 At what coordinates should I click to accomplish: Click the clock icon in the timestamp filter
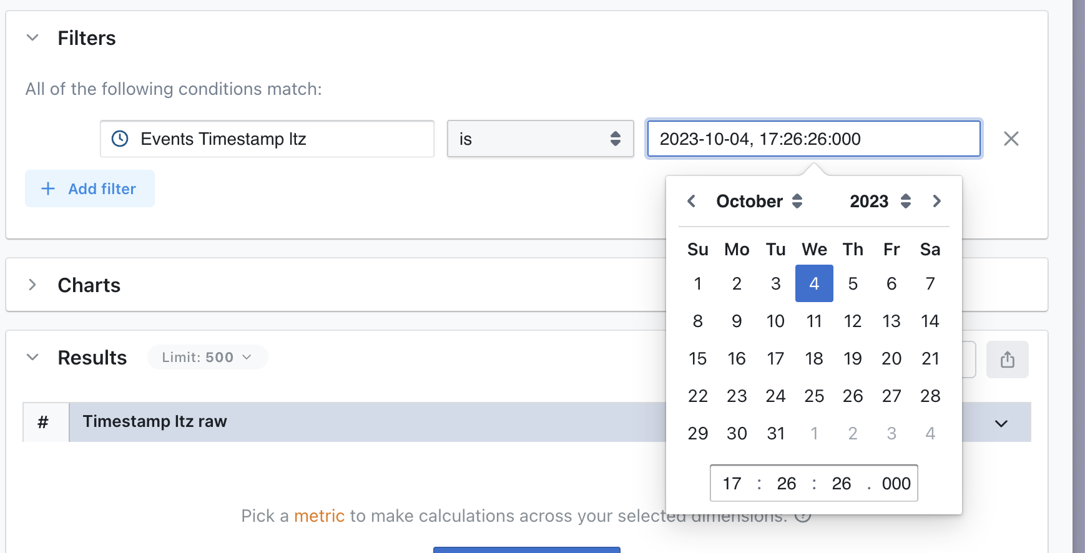coord(120,139)
